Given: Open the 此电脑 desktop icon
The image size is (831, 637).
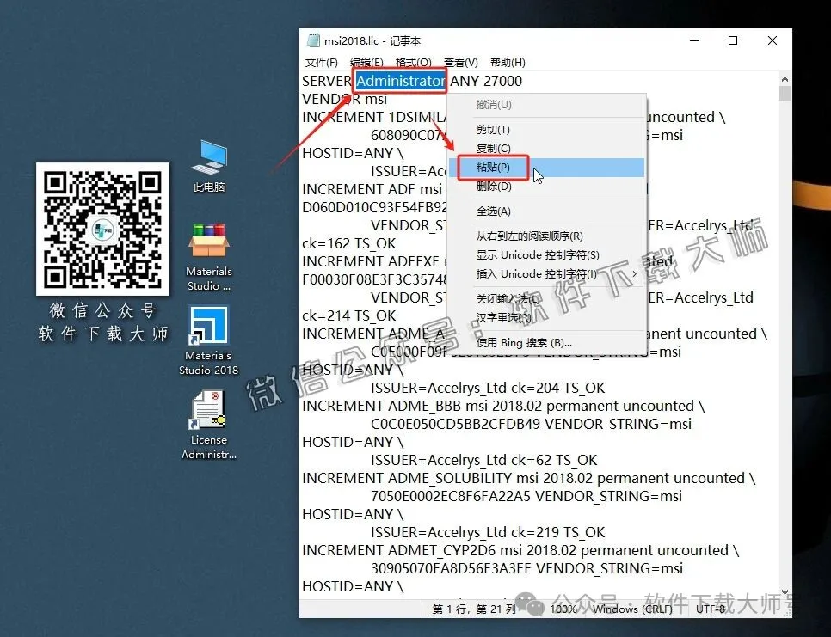Looking at the screenshot, I should [x=209, y=159].
